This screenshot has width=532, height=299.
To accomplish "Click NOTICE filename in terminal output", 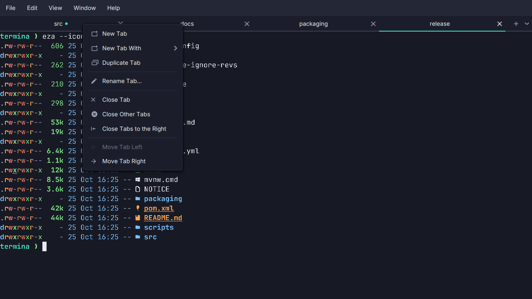I will click(x=157, y=189).
